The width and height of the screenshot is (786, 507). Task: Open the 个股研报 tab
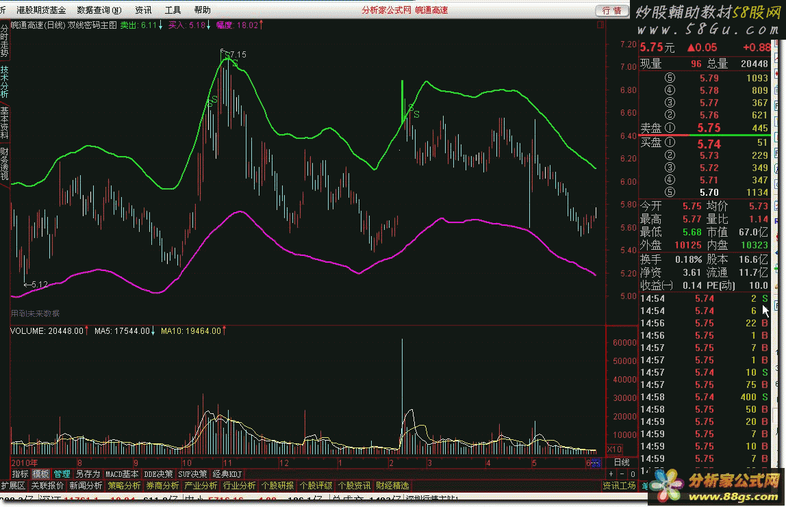tap(277, 486)
